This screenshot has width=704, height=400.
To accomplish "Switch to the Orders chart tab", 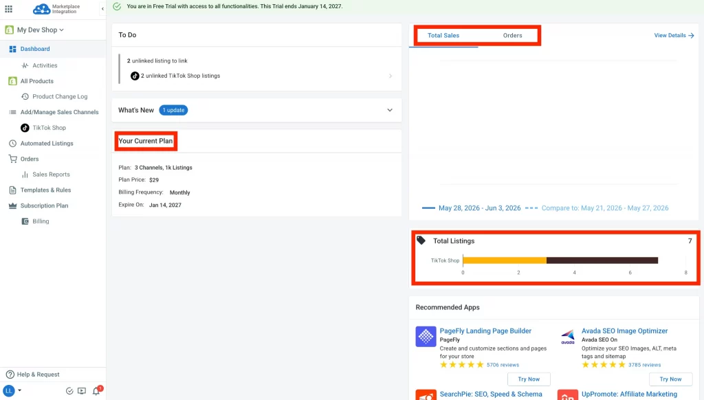I will click(x=512, y=36).
